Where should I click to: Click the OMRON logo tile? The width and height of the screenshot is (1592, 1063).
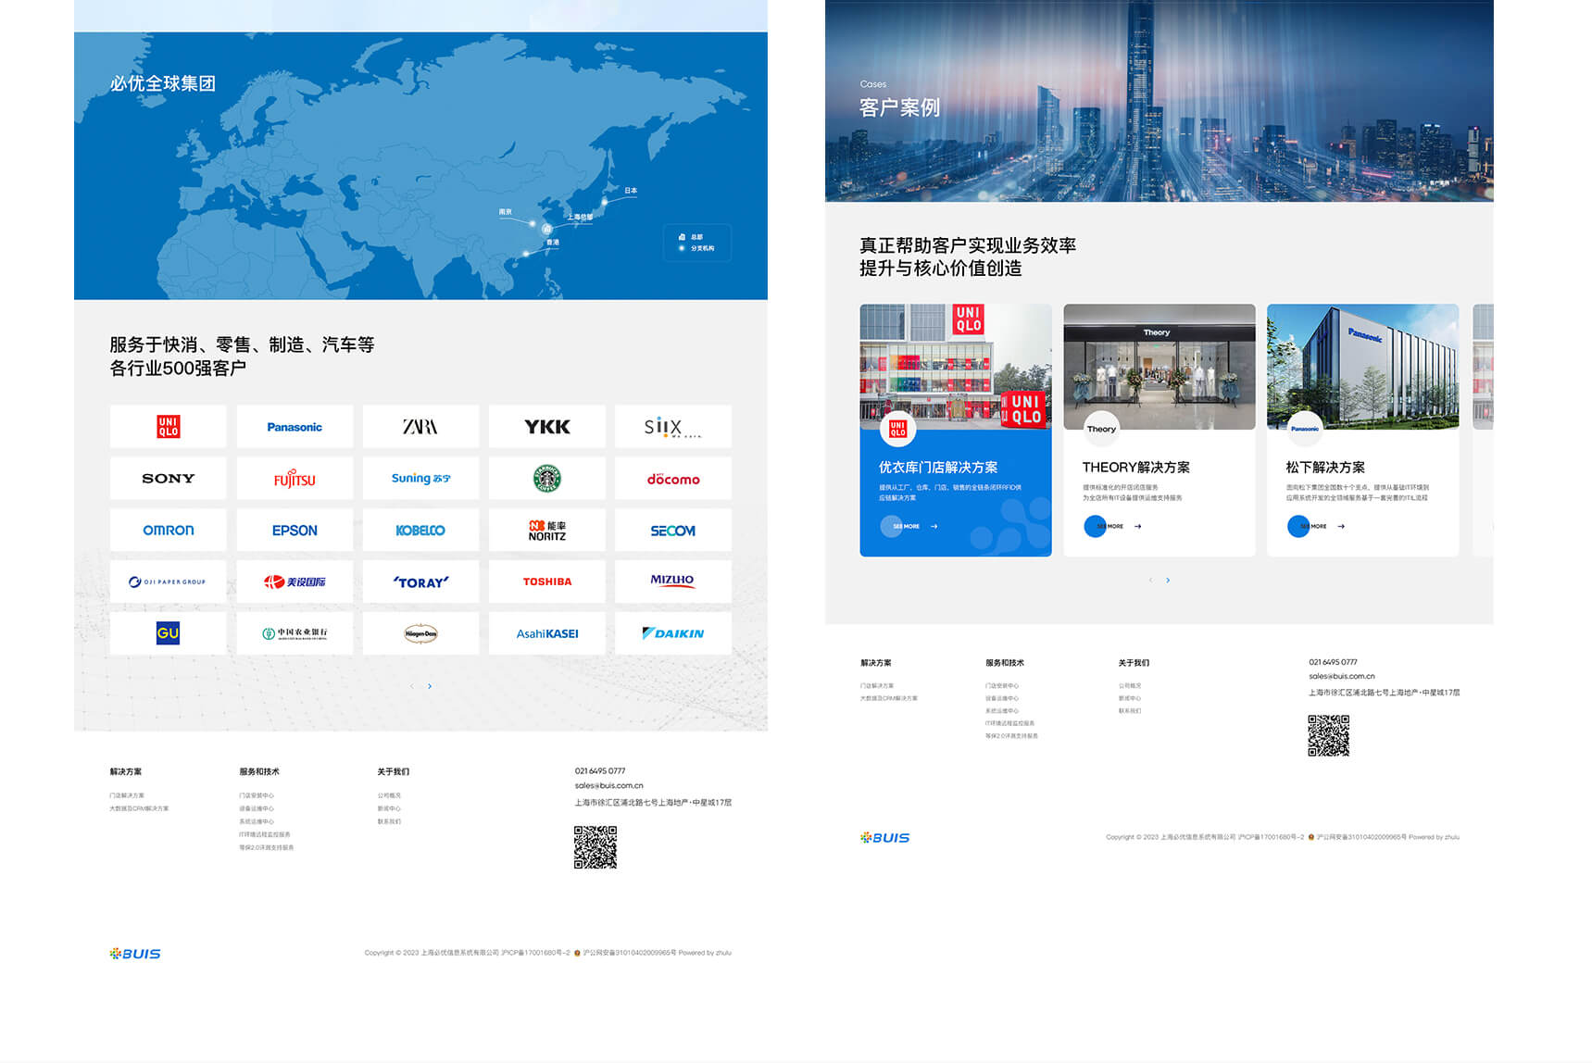click(168, 530)
